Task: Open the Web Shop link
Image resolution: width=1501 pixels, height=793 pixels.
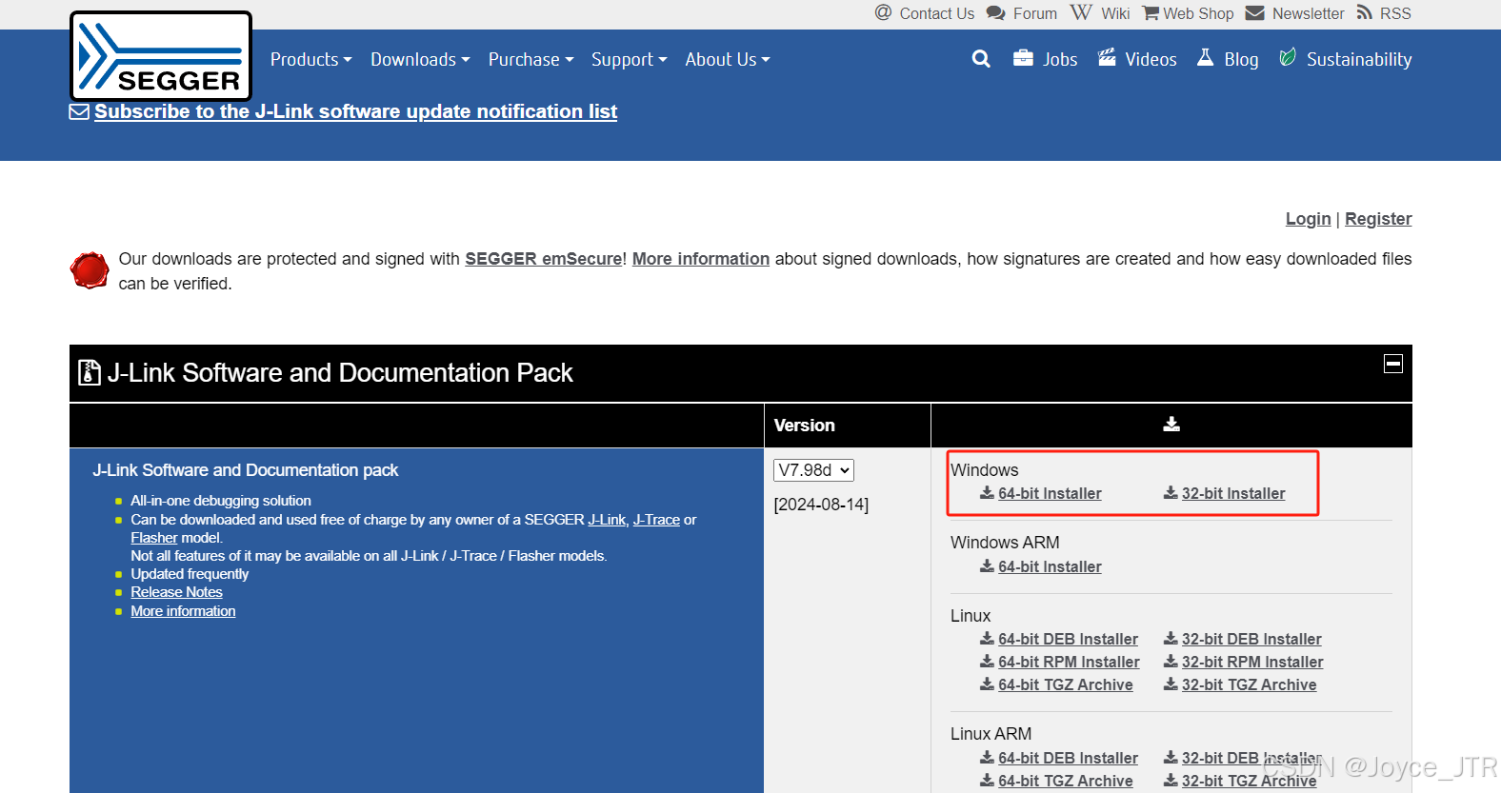Action: click(x=1198, y=13)
